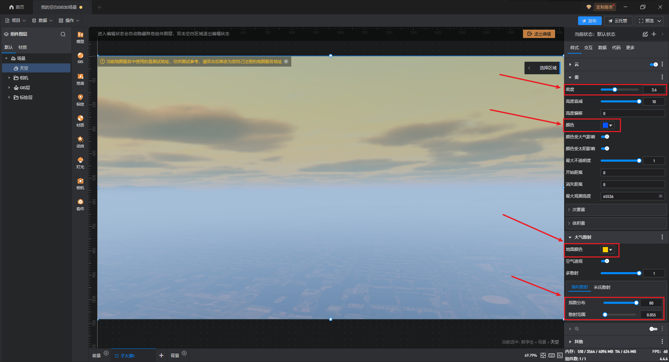Open the GIS component category
Screen dimensions: 669x362
(80, 58)
